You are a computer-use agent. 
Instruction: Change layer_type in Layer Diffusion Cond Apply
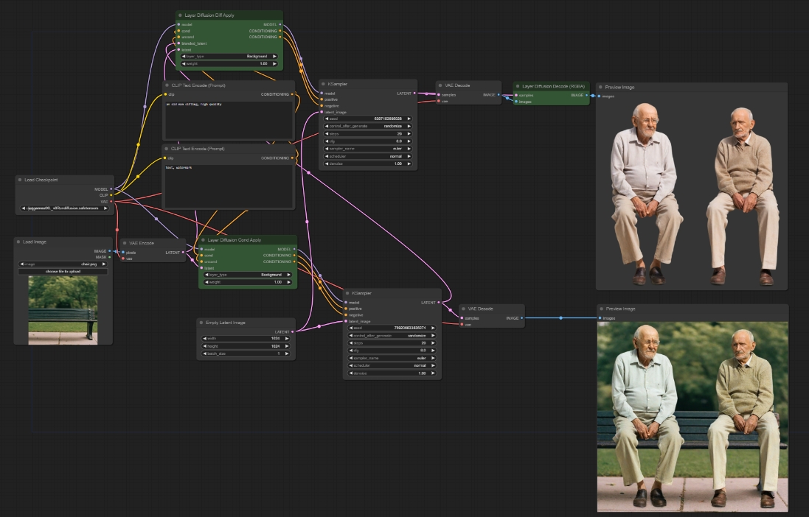pos(247,274)
